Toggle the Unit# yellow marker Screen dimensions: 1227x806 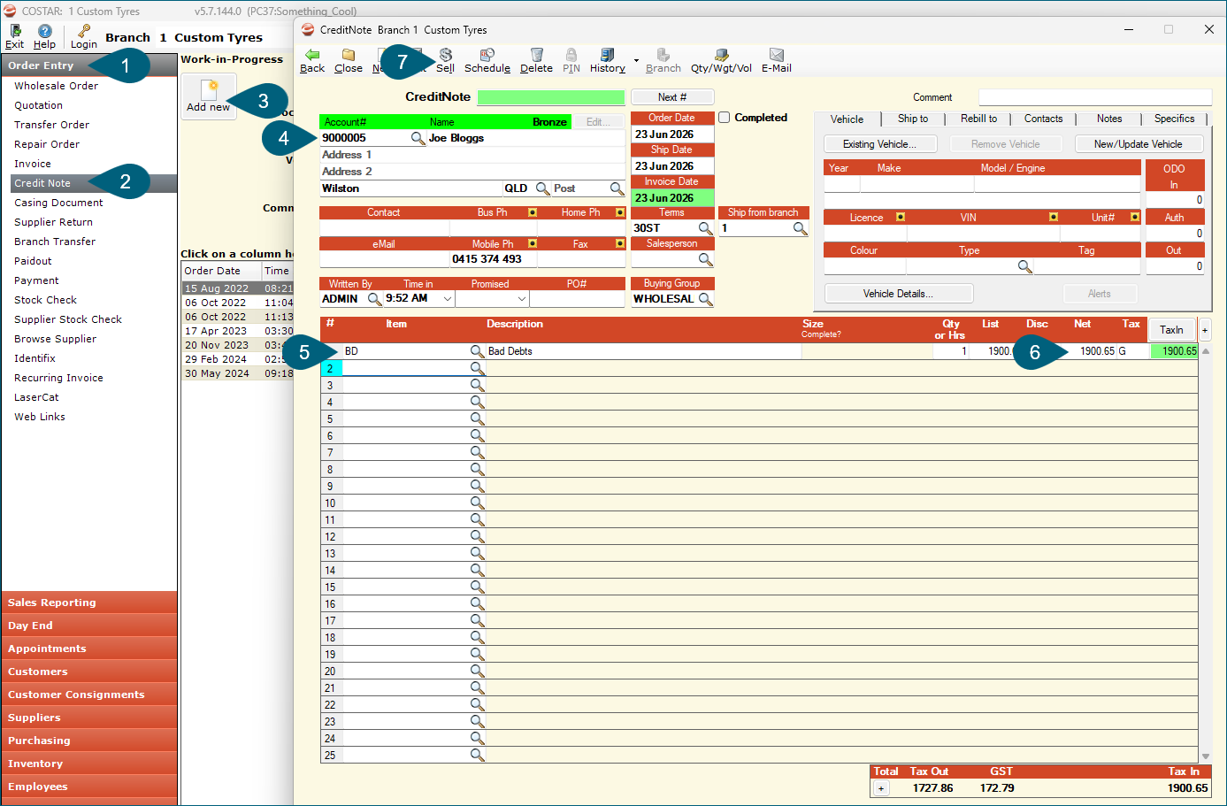(1135, 217)
